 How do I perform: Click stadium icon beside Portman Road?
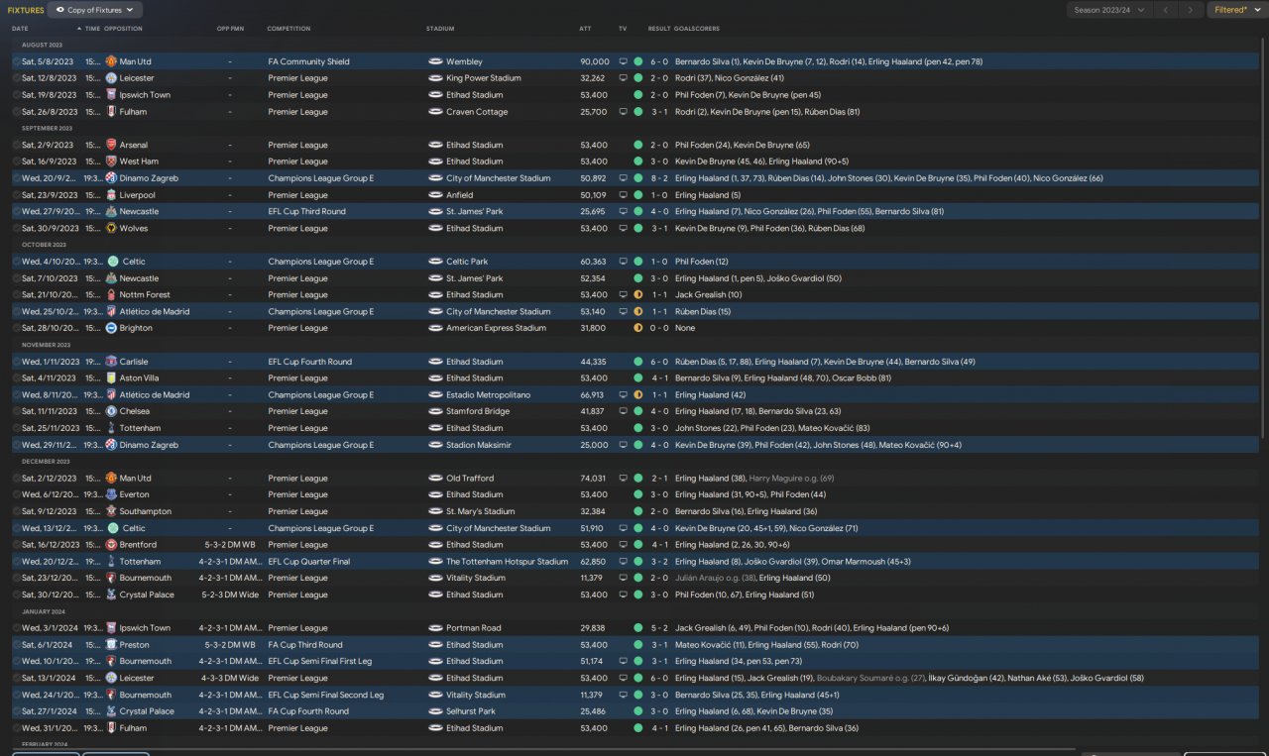point(434,628)
